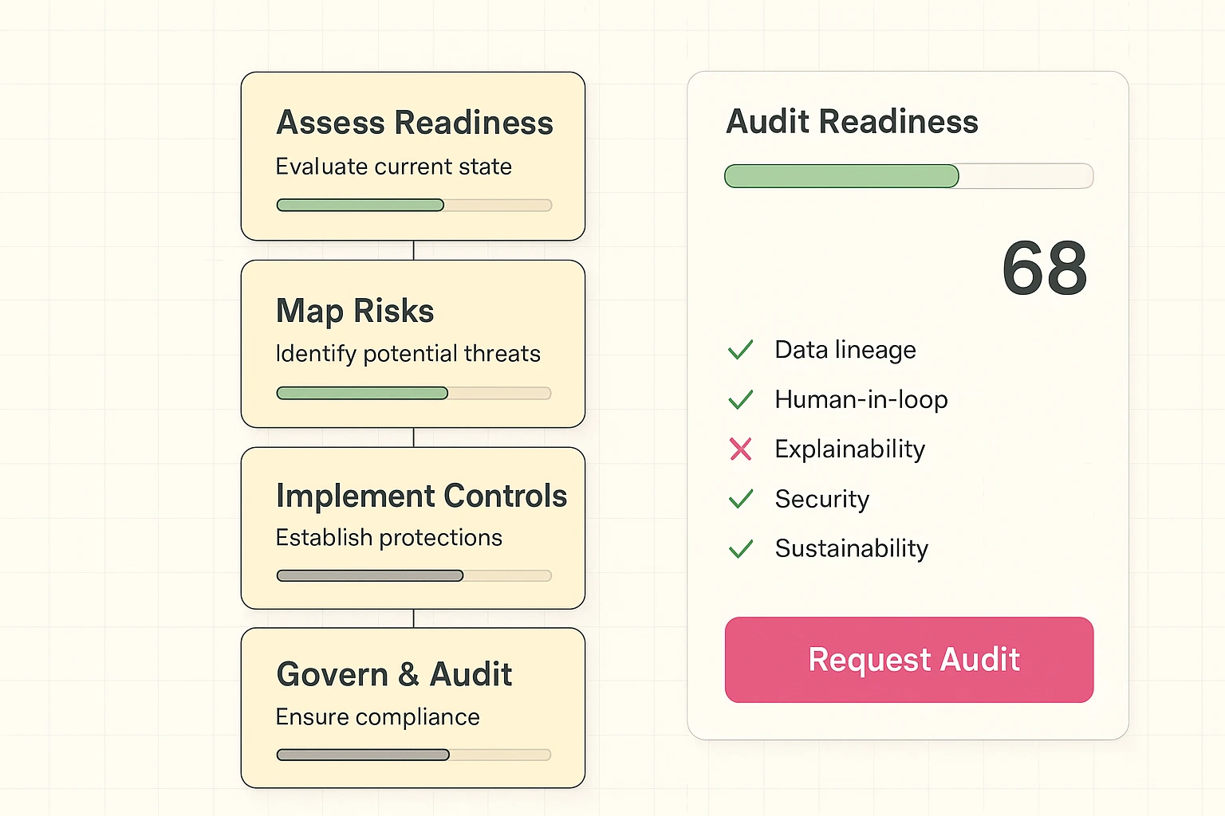
Task: Open the Audit Readiness panel header
Action: pos(852,121)
